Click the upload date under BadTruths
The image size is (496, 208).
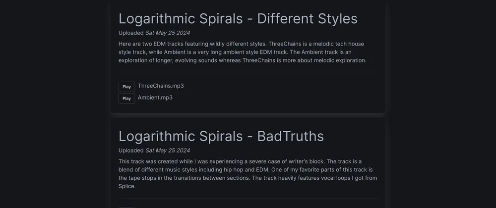pyautogui.click(x=167, y=151)
